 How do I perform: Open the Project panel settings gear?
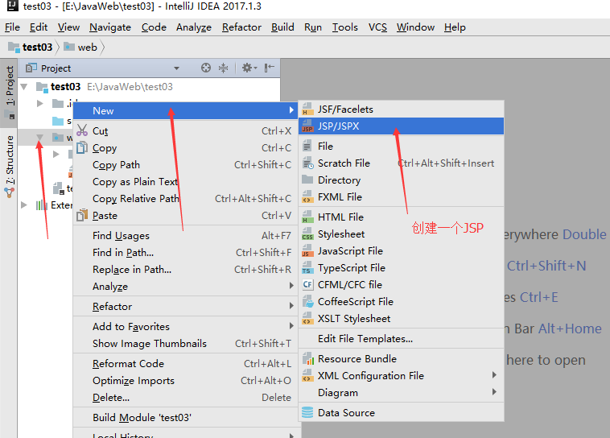[x=247, y=68]
